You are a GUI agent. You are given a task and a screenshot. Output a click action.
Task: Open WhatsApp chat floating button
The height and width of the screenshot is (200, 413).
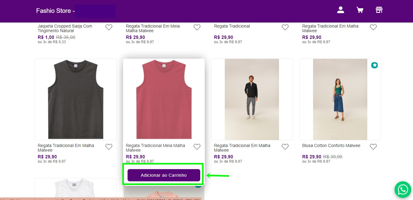pyautogui.click(x=403, y=190)
